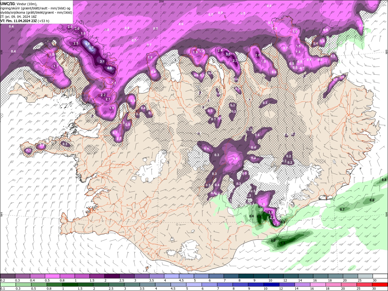Pick the snow legend swatch between 2 and 2.5
Viewport: 388px width, 291px height.
112,276
